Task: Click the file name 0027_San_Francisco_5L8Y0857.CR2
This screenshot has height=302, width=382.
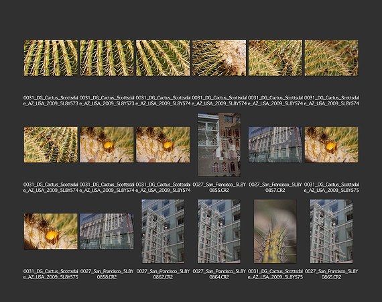Action: 275,187
